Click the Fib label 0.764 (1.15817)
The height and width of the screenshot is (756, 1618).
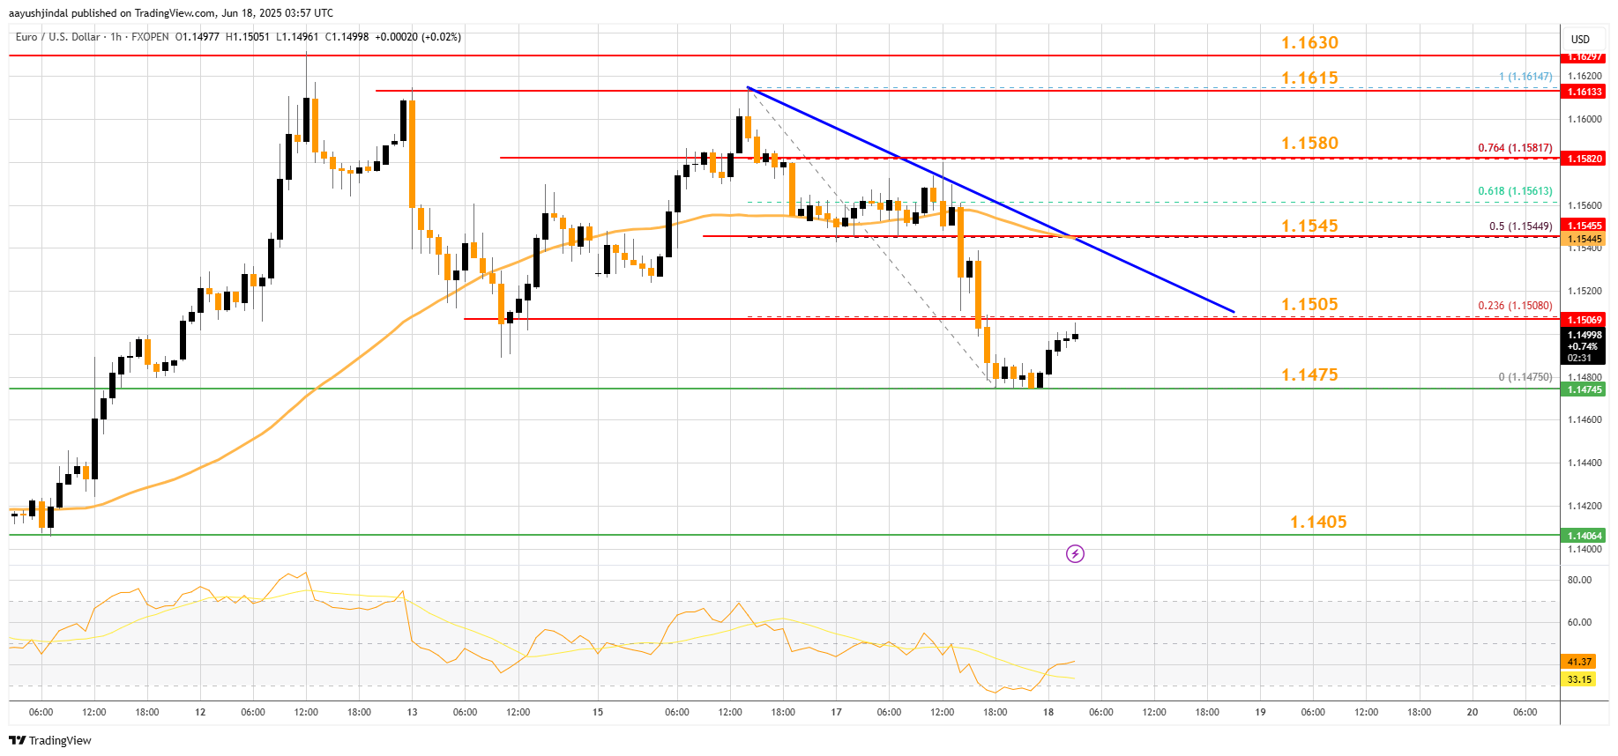1515,148
